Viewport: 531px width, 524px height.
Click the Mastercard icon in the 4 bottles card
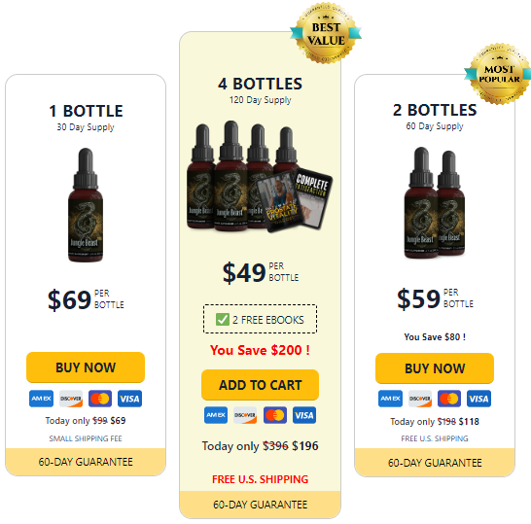coord(275,415)
